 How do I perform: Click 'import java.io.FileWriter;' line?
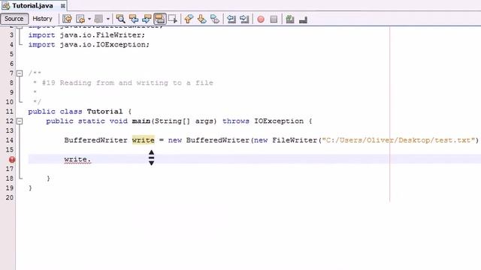pyautogui.click(x=86, y=35)
